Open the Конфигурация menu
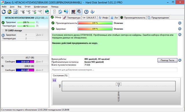185x112 pixels. coord(40,7)
